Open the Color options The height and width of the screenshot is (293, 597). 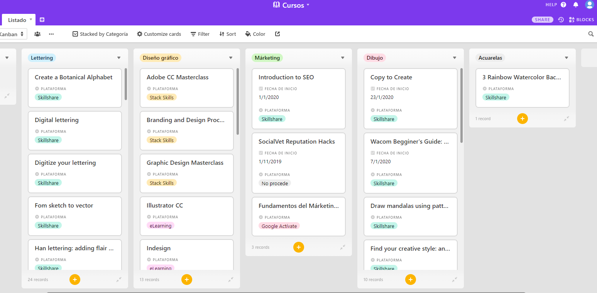click(255, 34)
